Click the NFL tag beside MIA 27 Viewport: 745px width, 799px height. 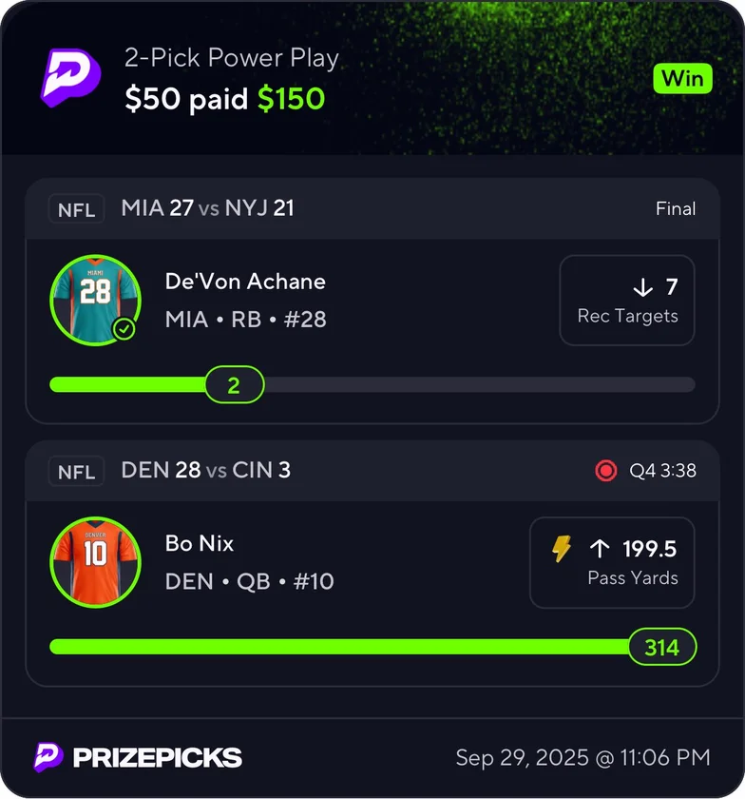pos(76,209)
